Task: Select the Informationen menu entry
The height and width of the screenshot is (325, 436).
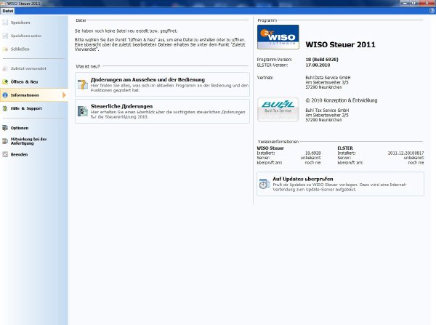Action: (x=25, y=95)
